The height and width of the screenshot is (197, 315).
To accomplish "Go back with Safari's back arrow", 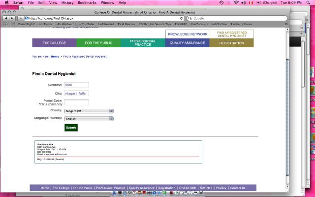I will pyautogui.click(x=6, y=18).
